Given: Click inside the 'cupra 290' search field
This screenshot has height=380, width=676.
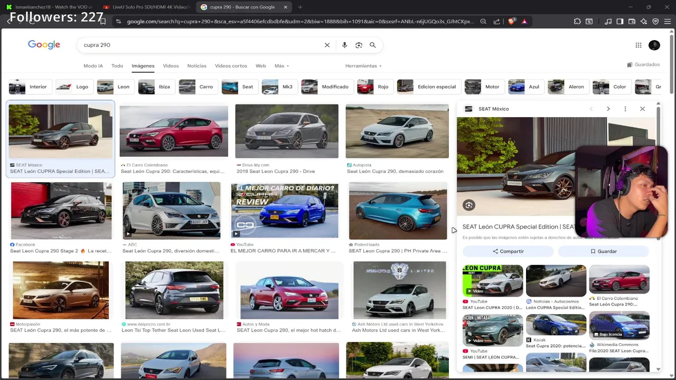Looking at the screenshot, I should point(201,45).
